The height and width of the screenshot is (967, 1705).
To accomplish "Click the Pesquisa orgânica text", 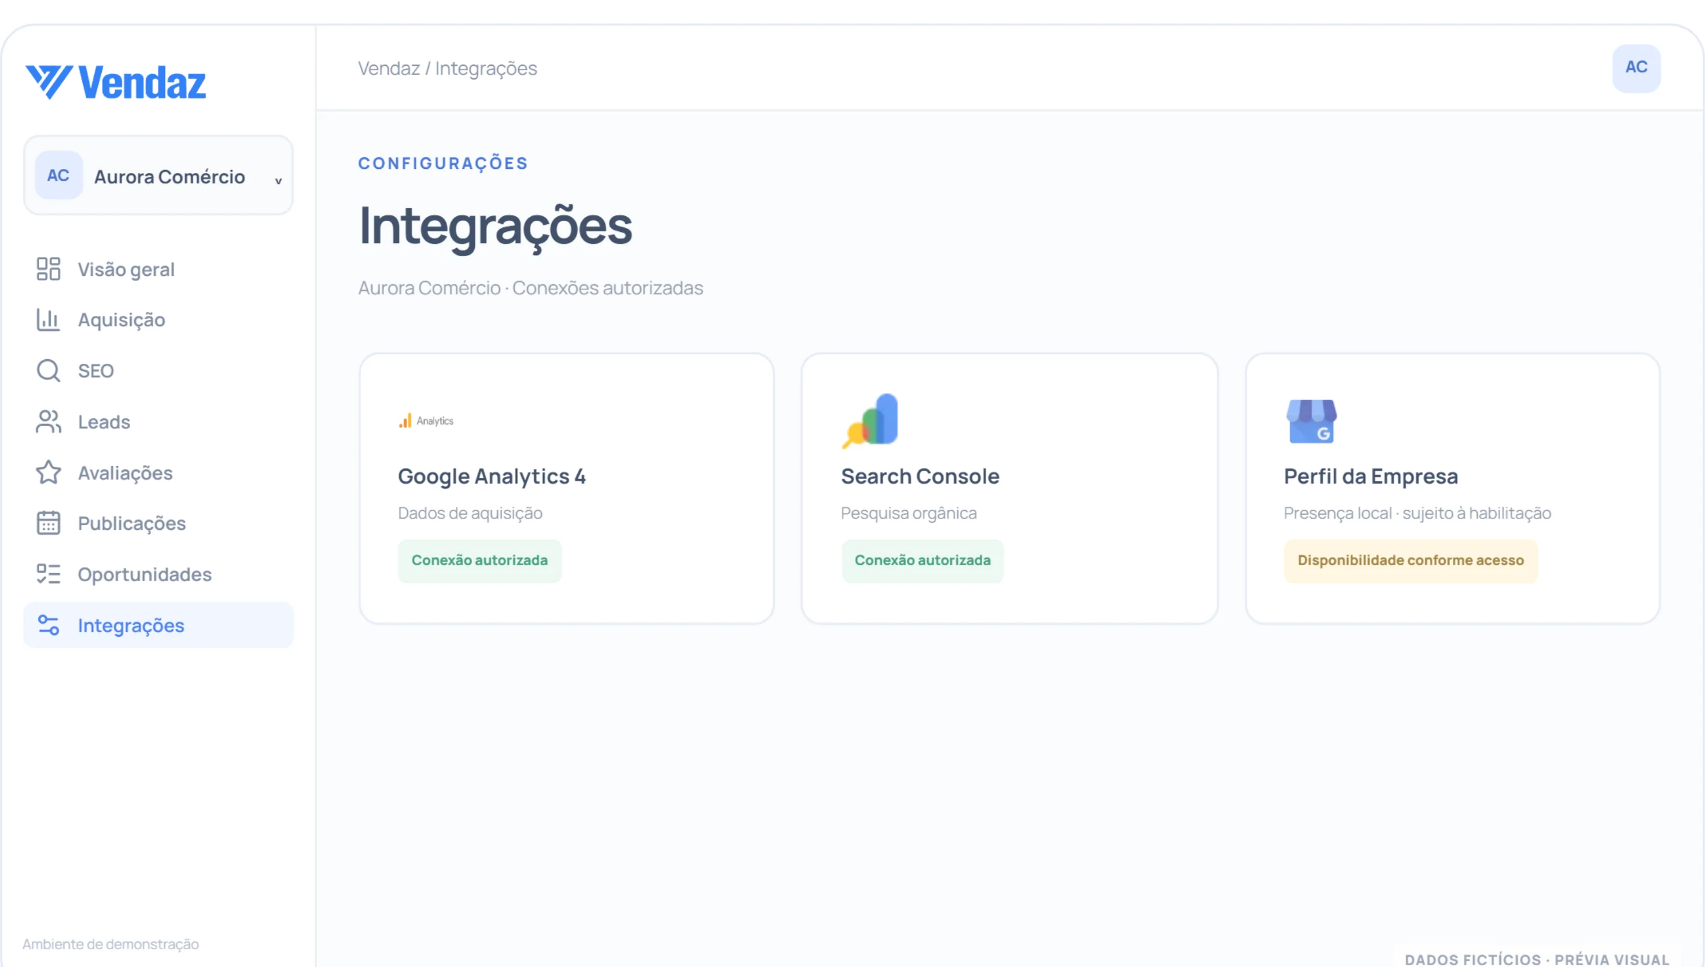I will pos(908,513).
